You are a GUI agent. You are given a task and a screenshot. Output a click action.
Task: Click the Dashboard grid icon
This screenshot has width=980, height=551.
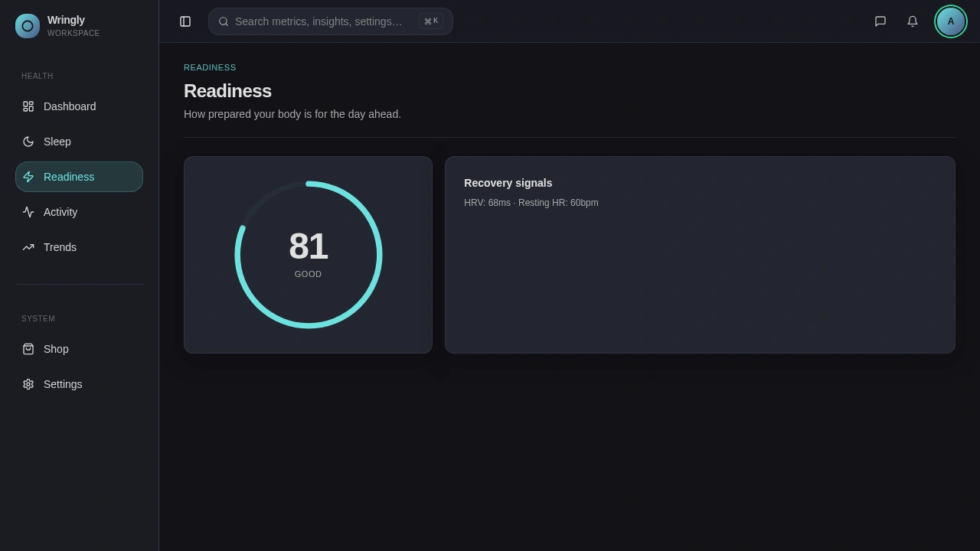point(28,106)
